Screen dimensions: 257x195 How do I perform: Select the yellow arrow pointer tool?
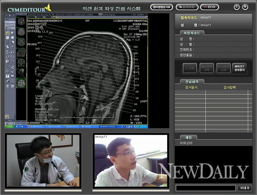pyautogui.click(x=7, y=33)
